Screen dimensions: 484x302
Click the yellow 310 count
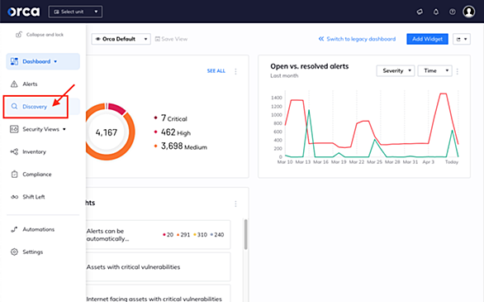(201, 235)
